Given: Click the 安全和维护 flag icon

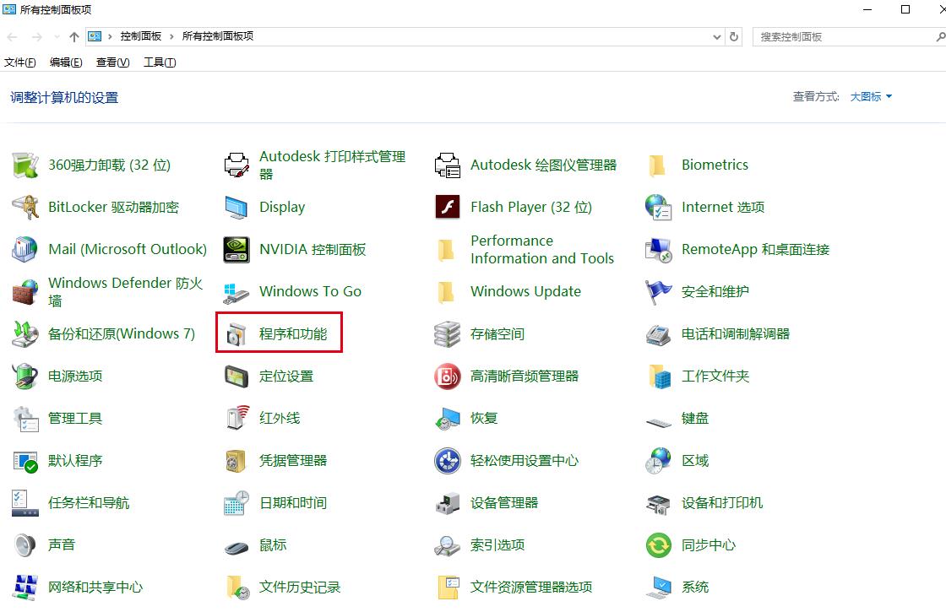Looking at the screenshot, I should (x=659, y=291).
